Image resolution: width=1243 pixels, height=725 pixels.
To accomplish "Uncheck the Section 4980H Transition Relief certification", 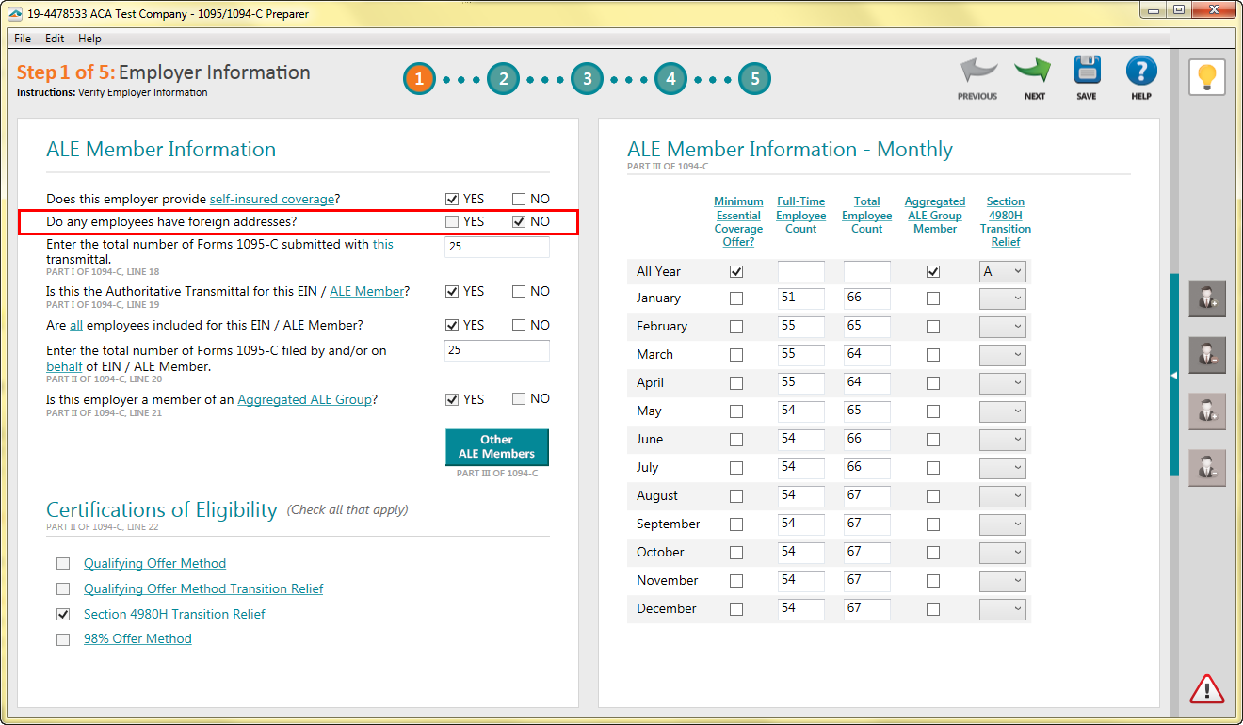I will pyautogui.click(x=63, y=614).
